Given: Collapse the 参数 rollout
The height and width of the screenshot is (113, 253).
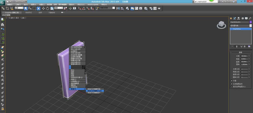Looking at the screenshot, I should (x=241, y=52).
